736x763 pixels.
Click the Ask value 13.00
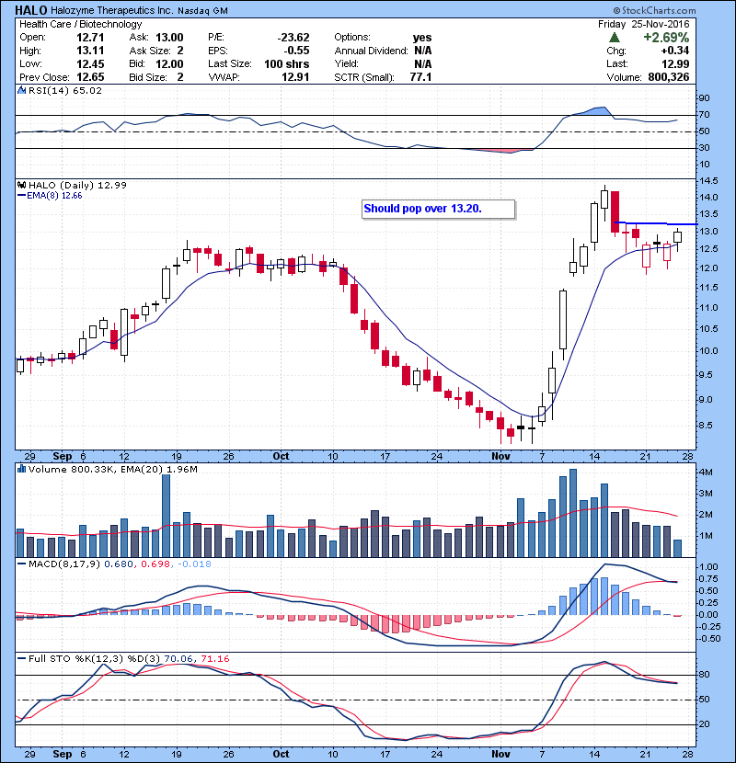(169, 38)
